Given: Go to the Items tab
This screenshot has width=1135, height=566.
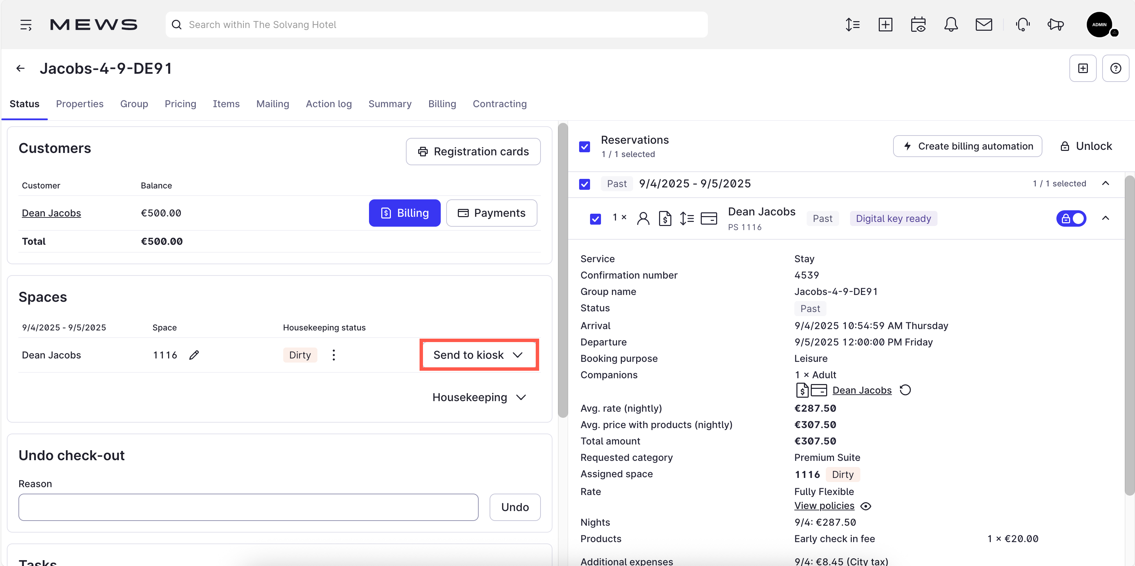Looking at the screenshot, I should (x=226, y=104).
